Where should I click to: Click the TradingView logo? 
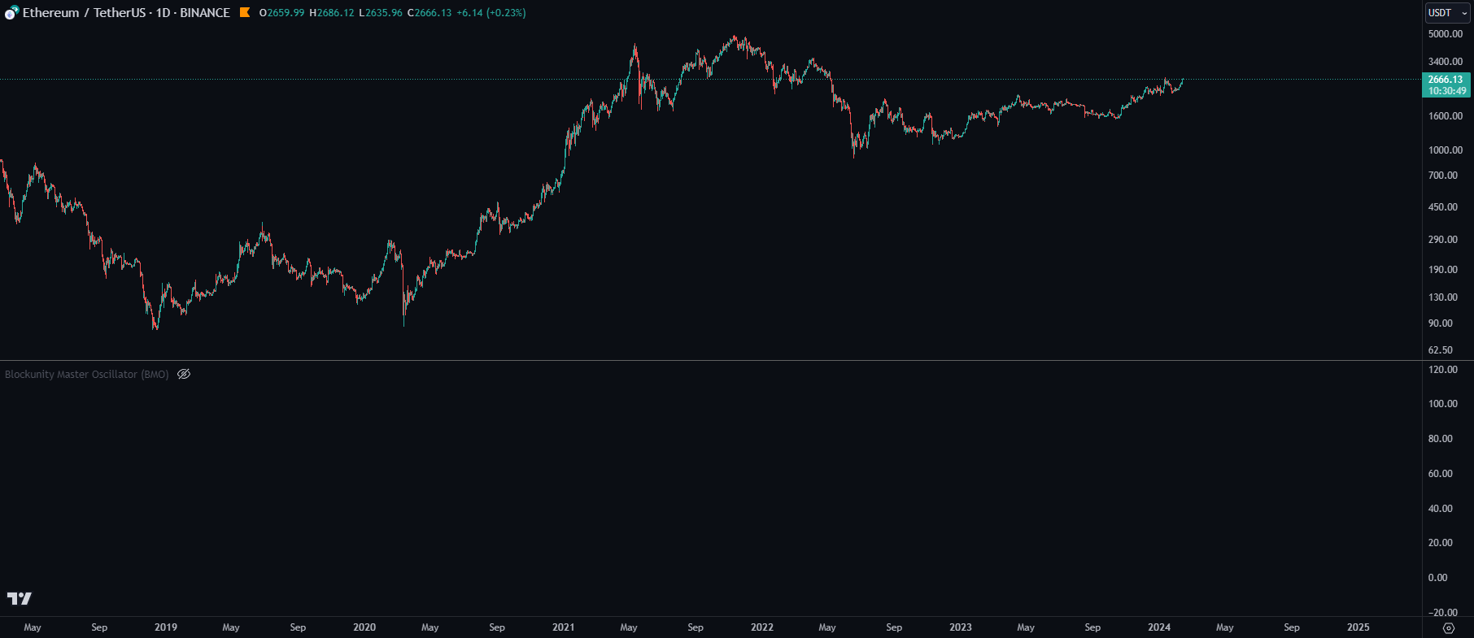click(x=20, y=599)
